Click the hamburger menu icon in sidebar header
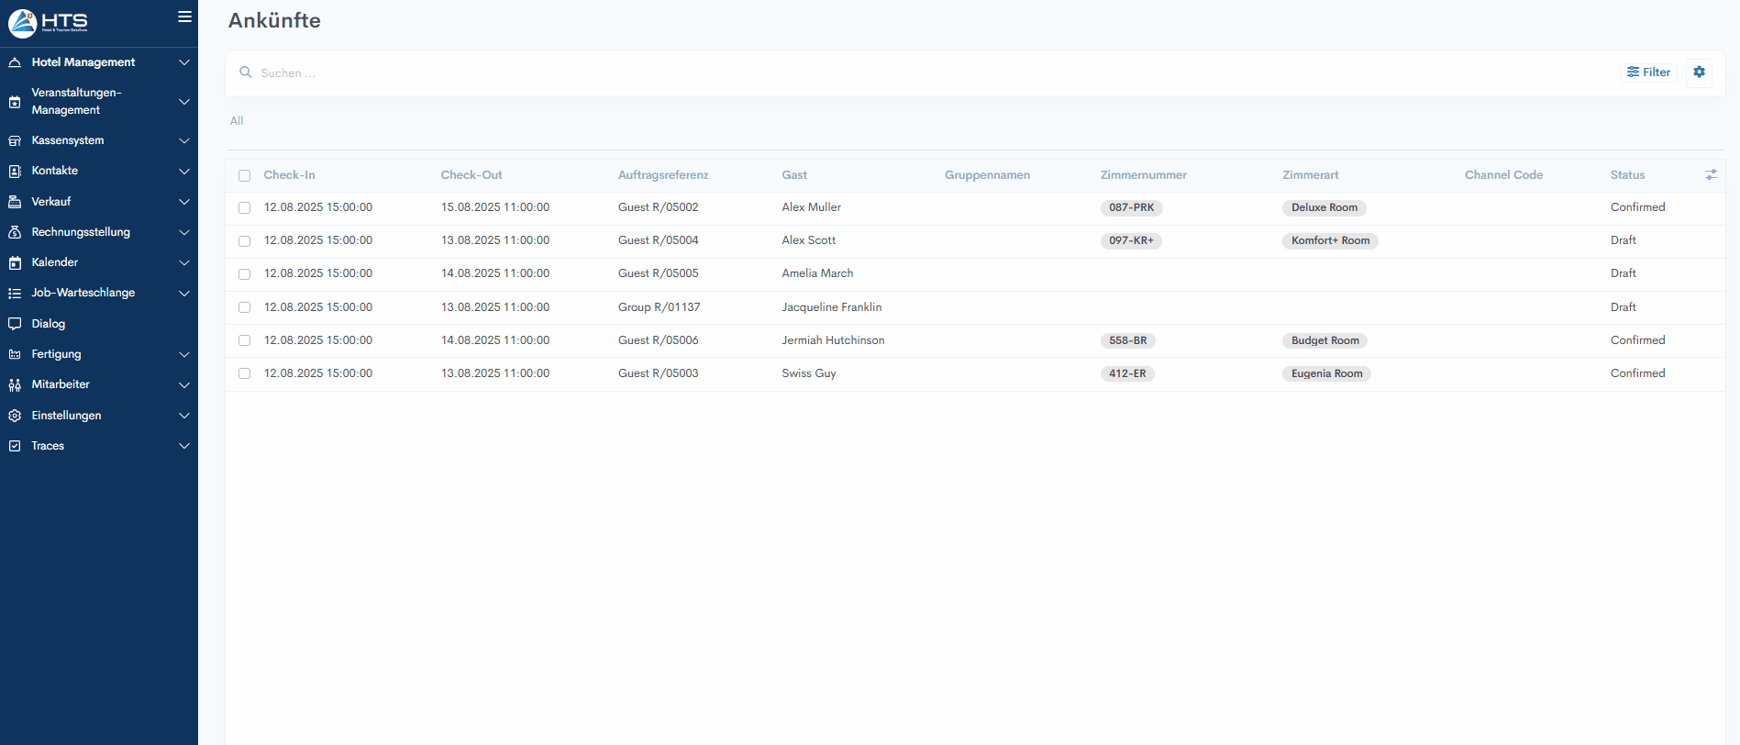This screenshot has height=745, width=1740. 184,17
